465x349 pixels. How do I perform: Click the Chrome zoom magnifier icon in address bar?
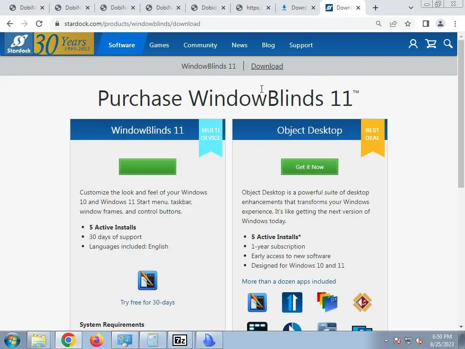coord(378,24)
